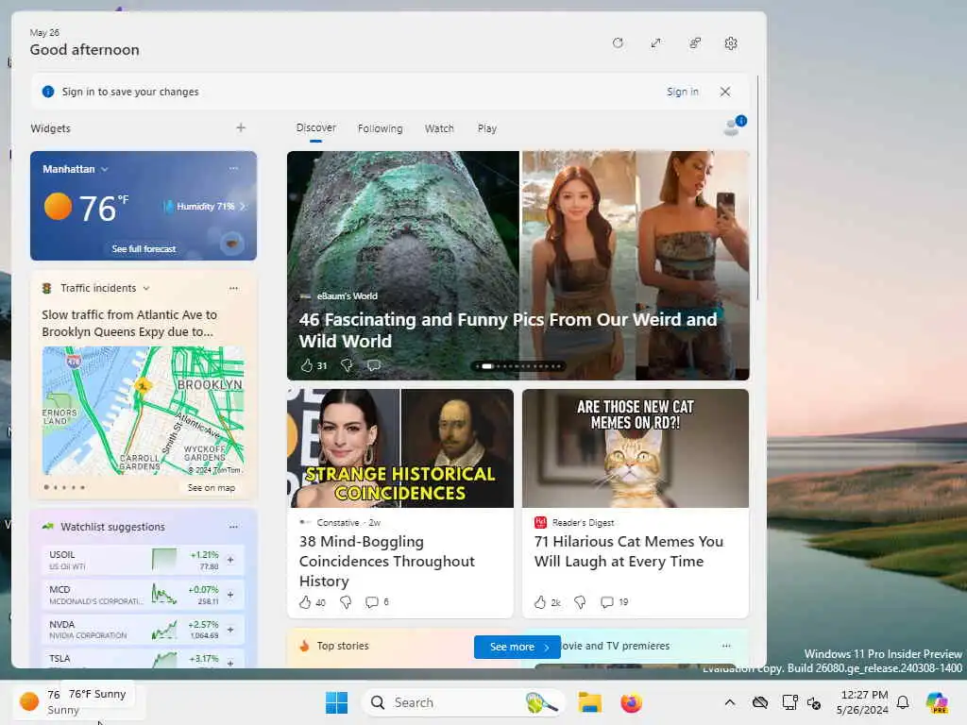The image size is (967, 725).
Task: Open the MCD McDonald's Corporation stock row
Action: click(144, 595)
